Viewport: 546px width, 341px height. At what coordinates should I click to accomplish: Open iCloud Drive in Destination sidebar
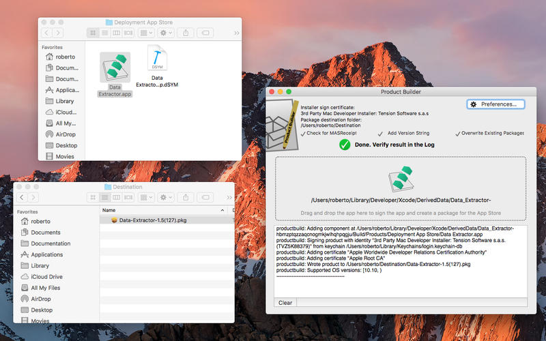coord(42,277)
